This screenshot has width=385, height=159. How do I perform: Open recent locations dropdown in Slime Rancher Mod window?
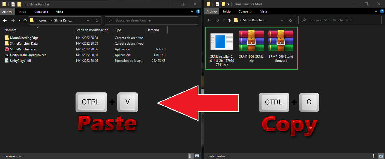pyautogui.click(x=224, y=20)
